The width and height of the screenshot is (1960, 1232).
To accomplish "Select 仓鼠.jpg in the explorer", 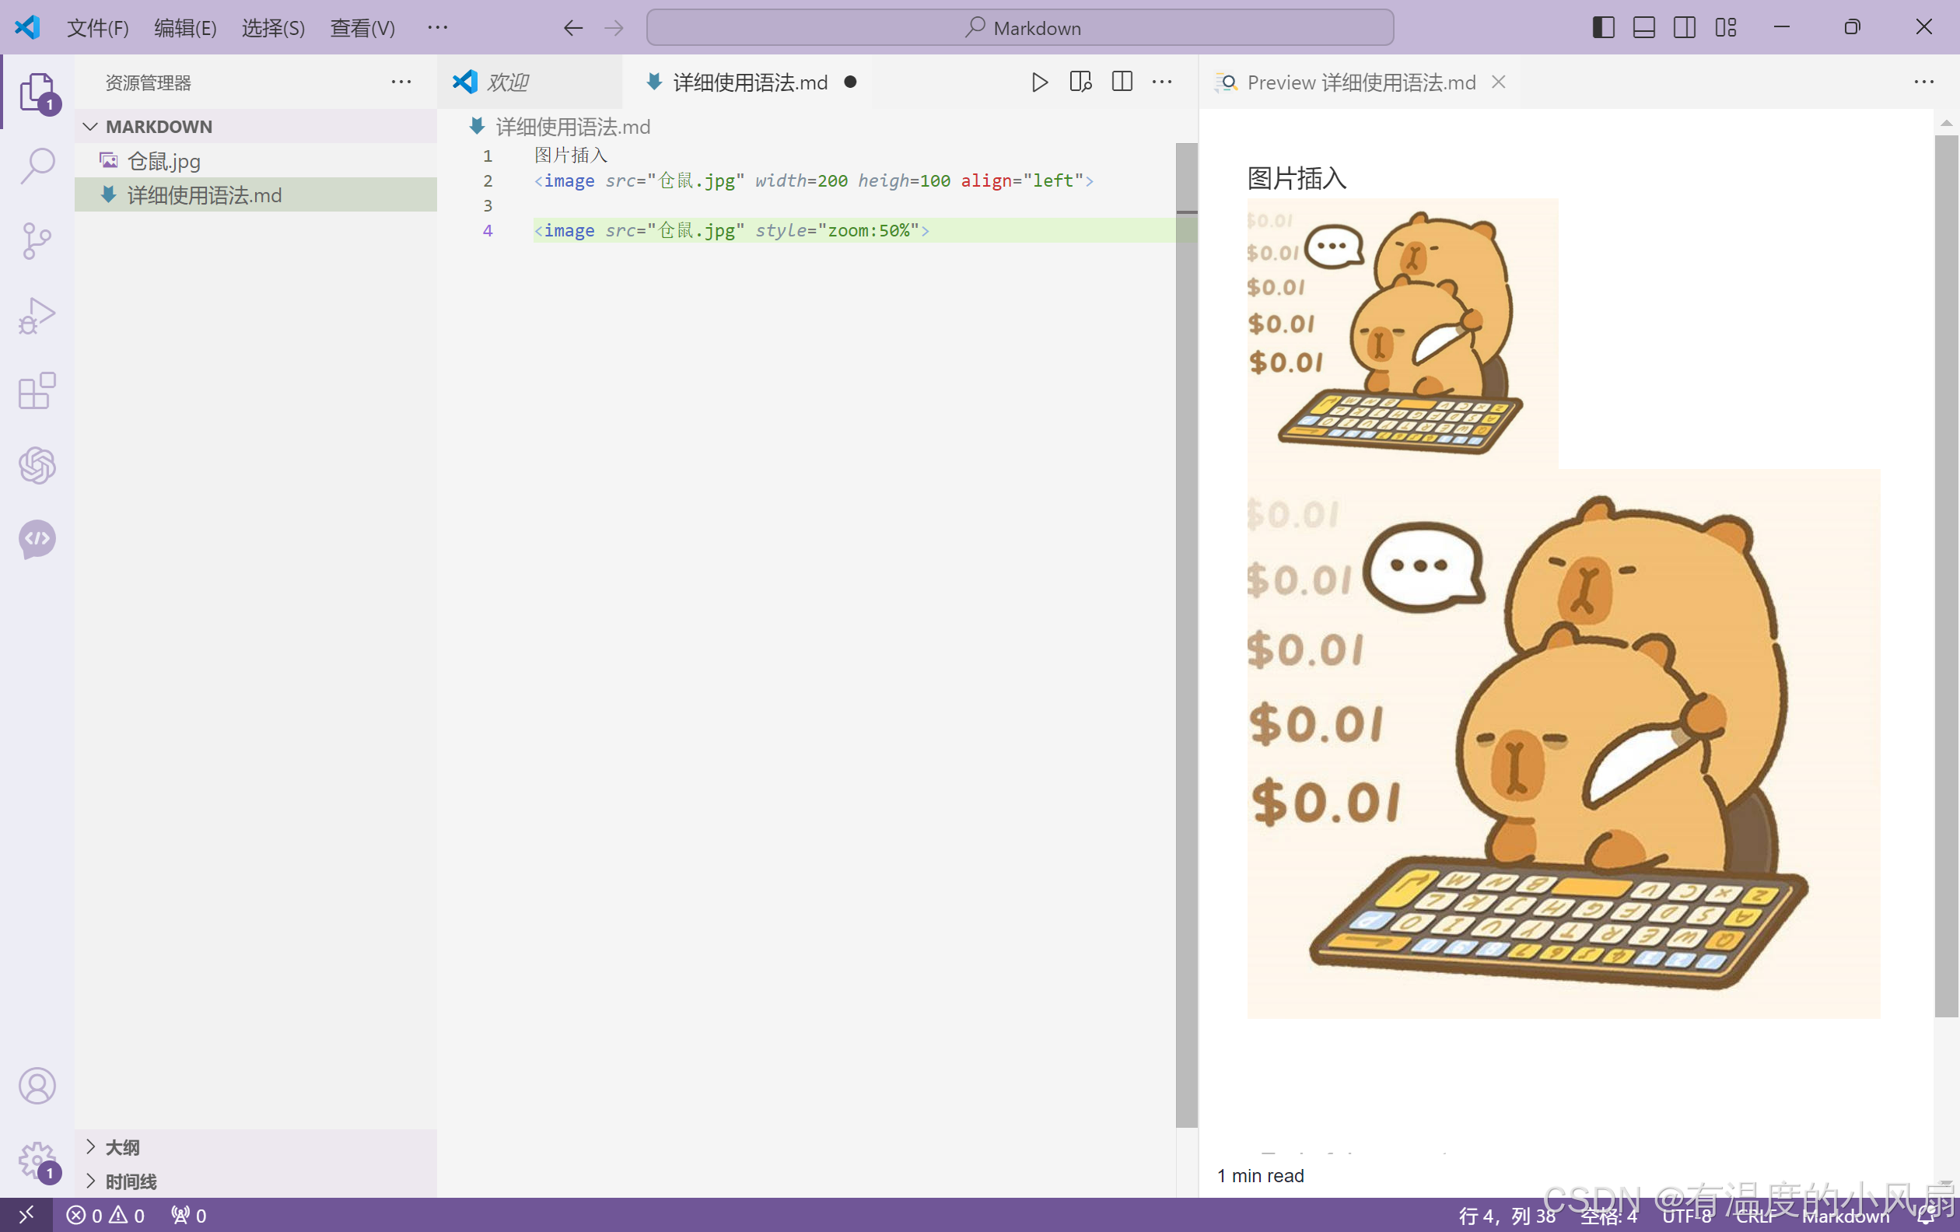I will (x=163, y=161).
